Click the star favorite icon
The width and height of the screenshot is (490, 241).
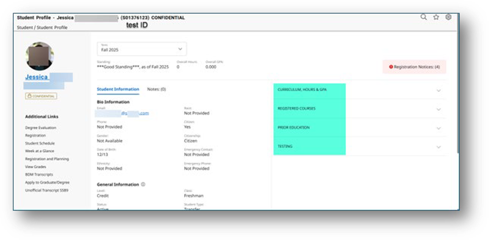point(436,17)
